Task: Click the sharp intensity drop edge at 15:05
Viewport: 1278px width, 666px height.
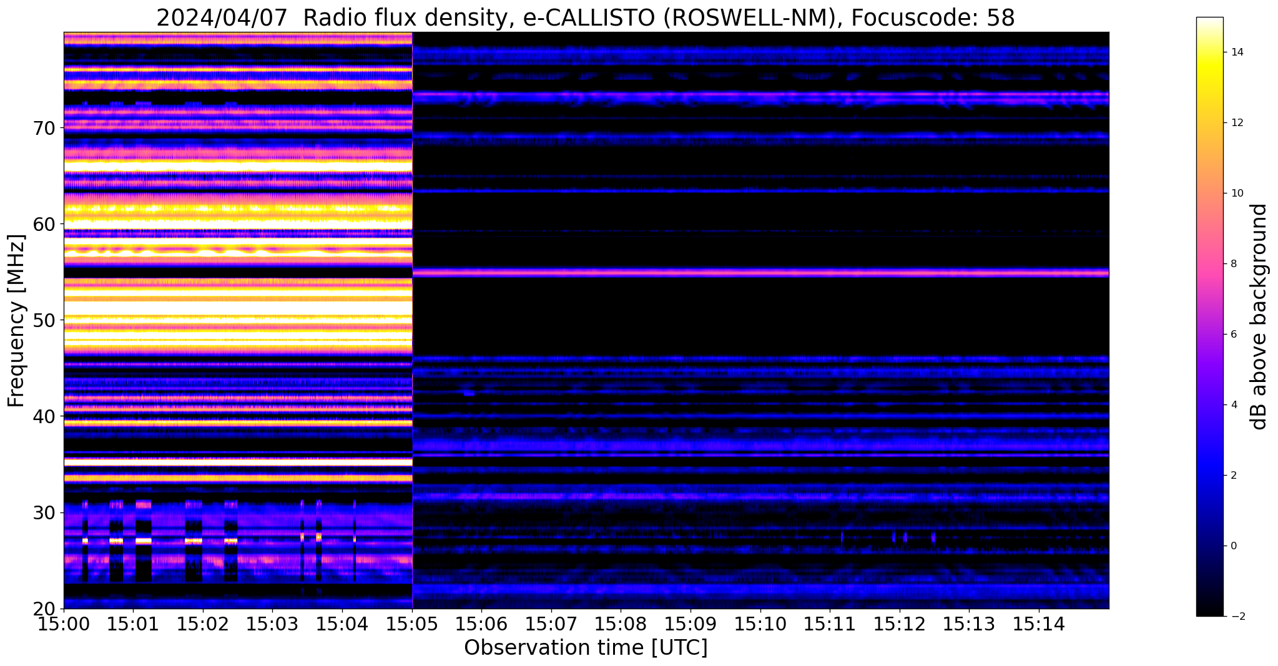Action: point(413,320)
